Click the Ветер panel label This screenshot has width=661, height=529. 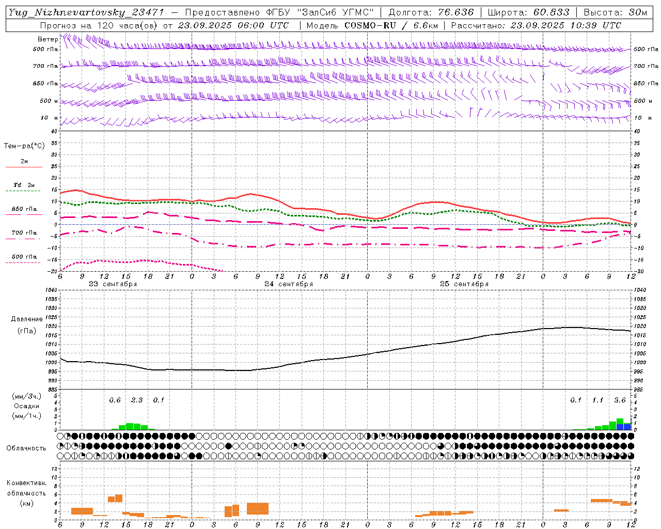click(48, 39)
